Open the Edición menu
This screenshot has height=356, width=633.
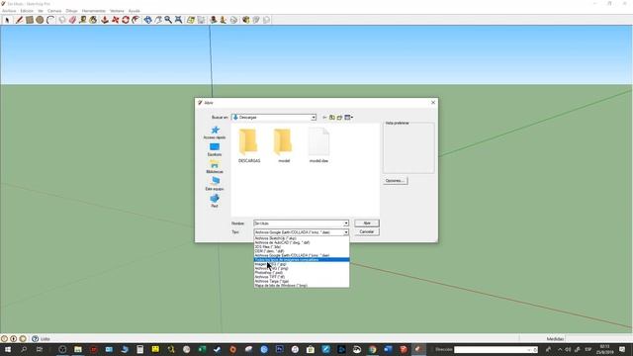[x=27, y=11]
